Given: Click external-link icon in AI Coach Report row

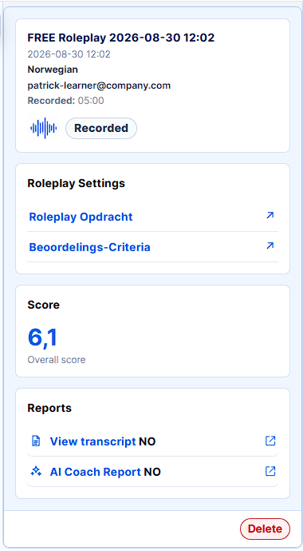Looking at the screenshot, I should tap(270, 471).
